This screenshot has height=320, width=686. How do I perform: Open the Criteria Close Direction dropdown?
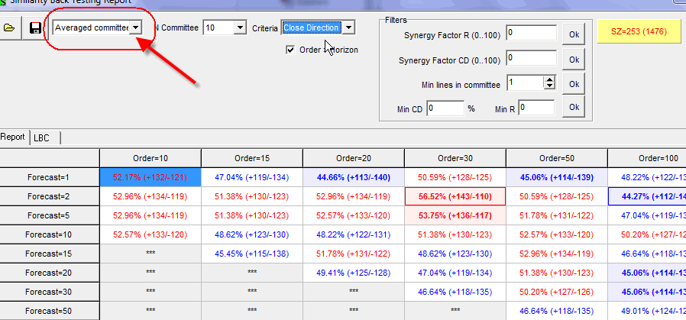(348, 27)
